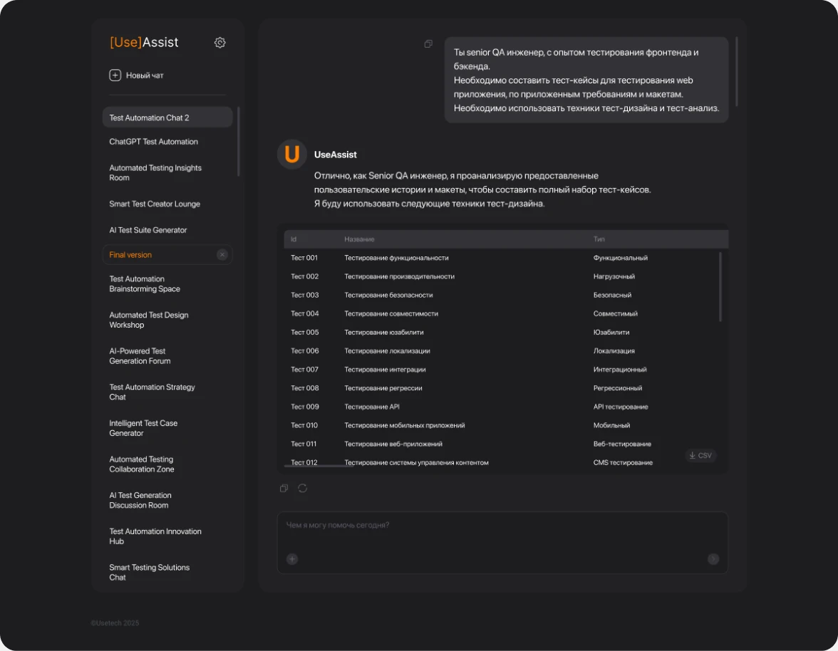
Task: Select the Тест 001 cell
Action: point(304,258)
